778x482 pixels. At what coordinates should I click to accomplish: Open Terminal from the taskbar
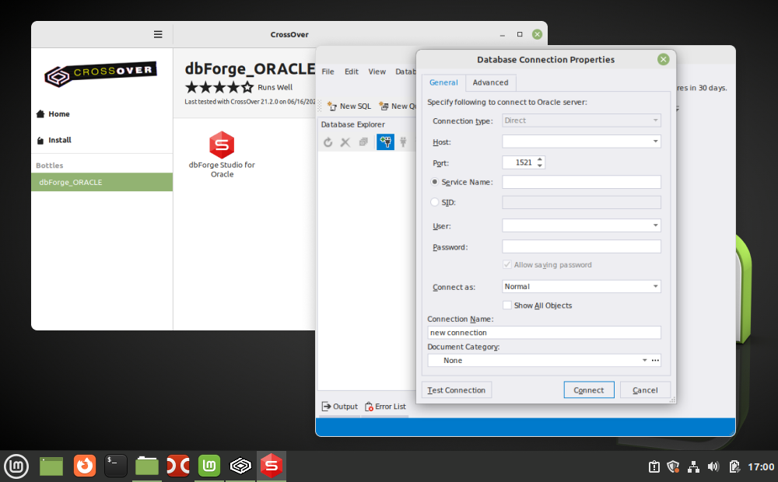click(x=116, y=466)
